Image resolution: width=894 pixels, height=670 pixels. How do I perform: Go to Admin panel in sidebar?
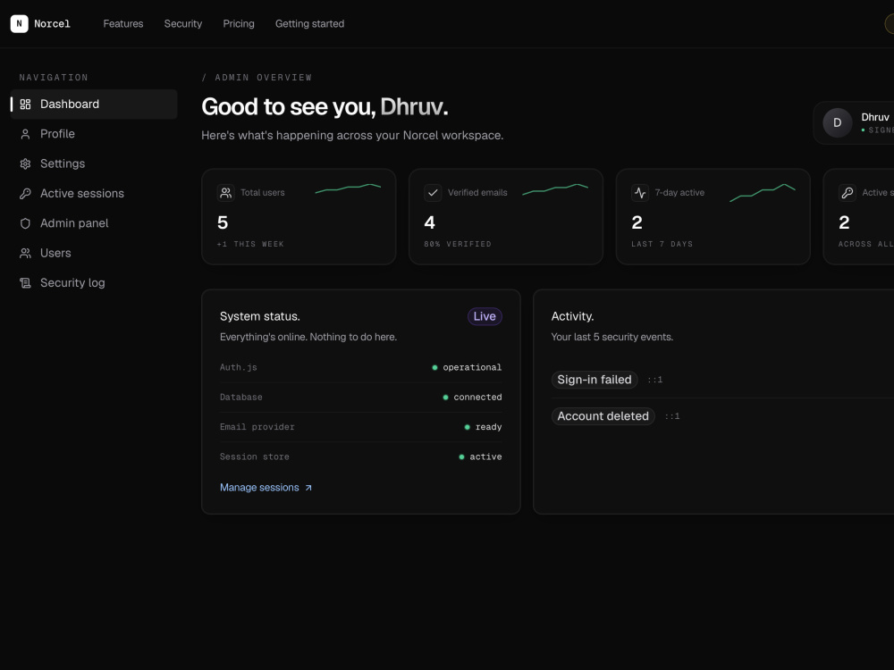(x=94, y=223)
